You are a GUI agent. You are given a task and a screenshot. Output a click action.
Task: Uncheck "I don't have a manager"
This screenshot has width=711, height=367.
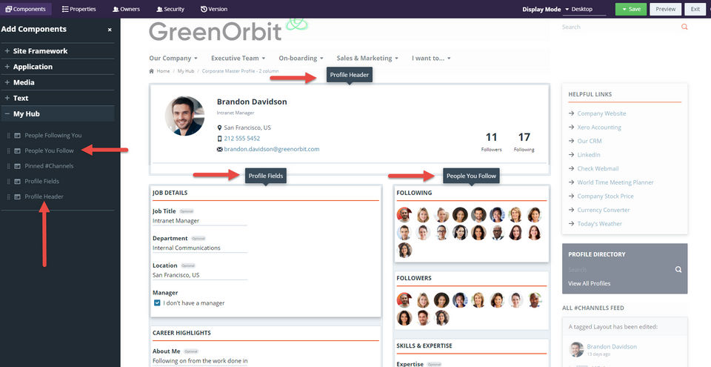pyautogui.click(x=157, y=303)
